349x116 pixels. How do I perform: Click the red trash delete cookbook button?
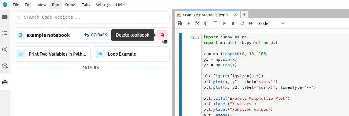(x=162, y=35)
